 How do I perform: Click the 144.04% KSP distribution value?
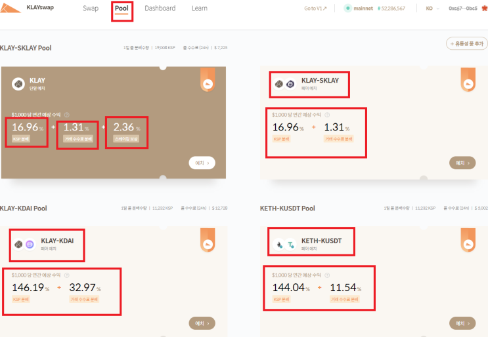[291, 287]
